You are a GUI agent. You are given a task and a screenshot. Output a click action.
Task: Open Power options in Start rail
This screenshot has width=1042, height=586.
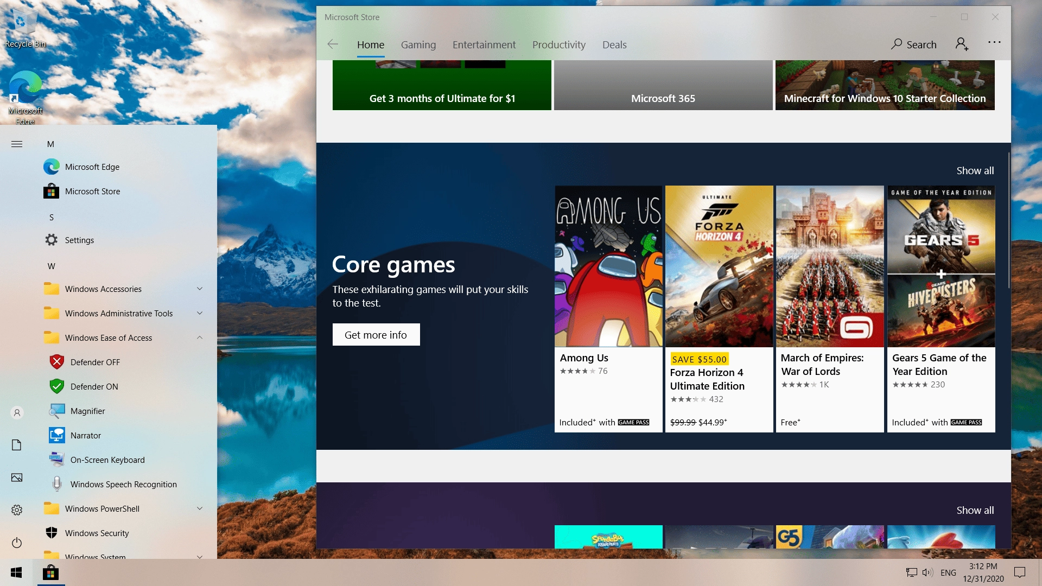[17, 543]
